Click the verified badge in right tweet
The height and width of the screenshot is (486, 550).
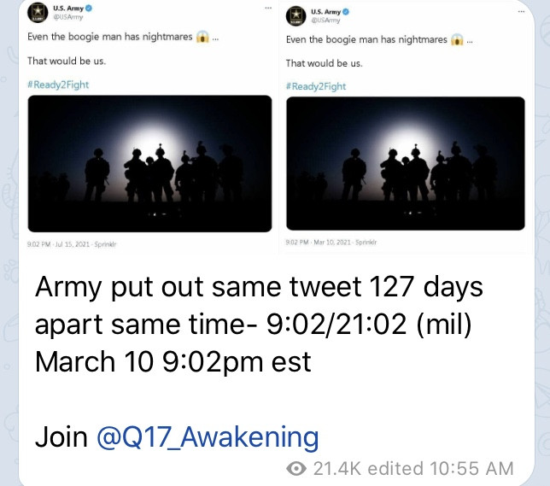coord(346,12)
